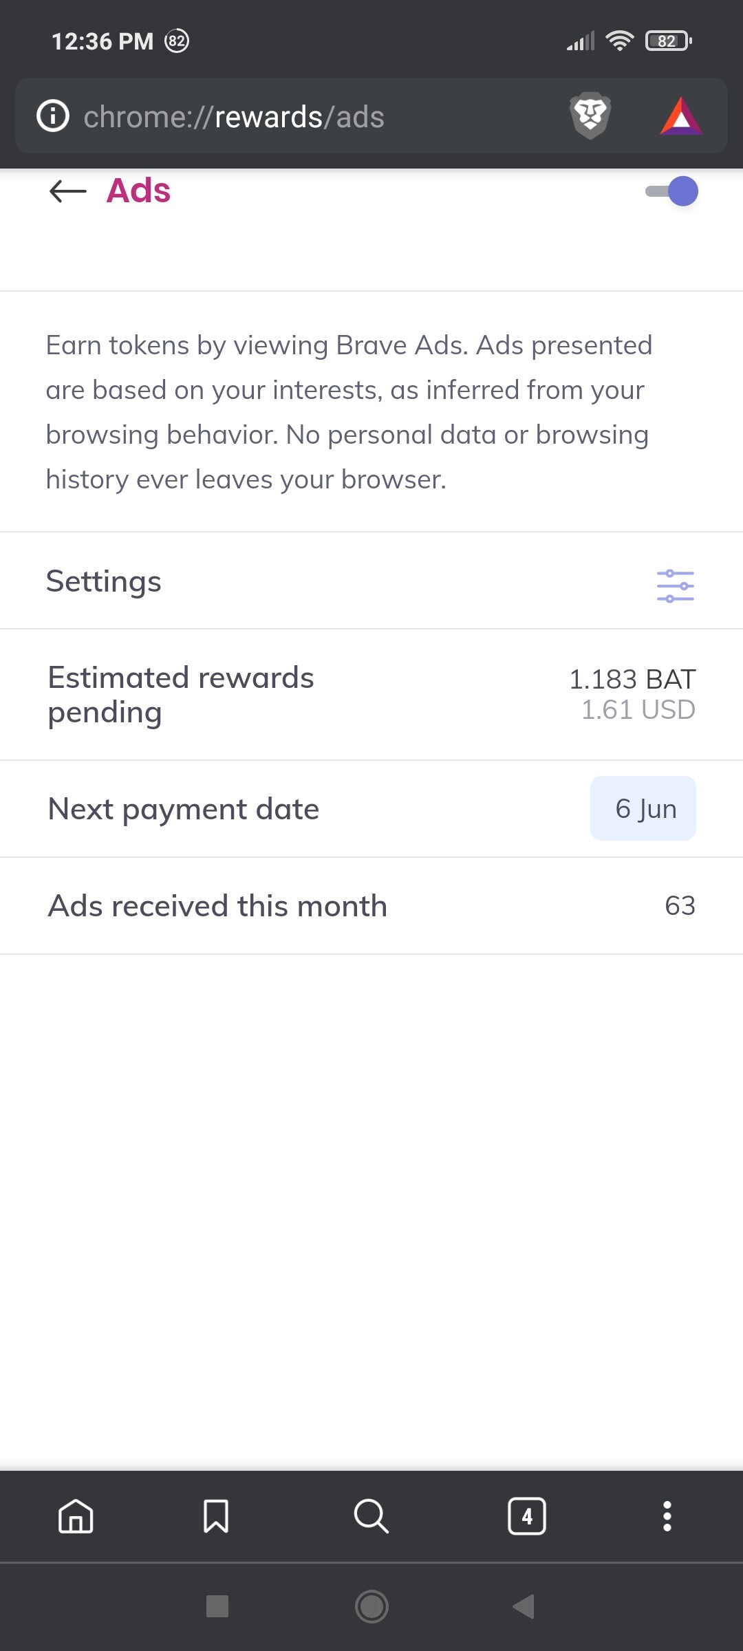
Task: Open ads settings sliders icon
Action: (x=675, y=585)
